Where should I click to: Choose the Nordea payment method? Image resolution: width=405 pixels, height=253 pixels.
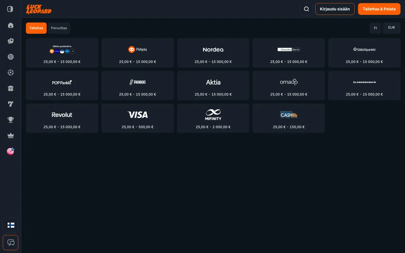[x=213, y=53]
